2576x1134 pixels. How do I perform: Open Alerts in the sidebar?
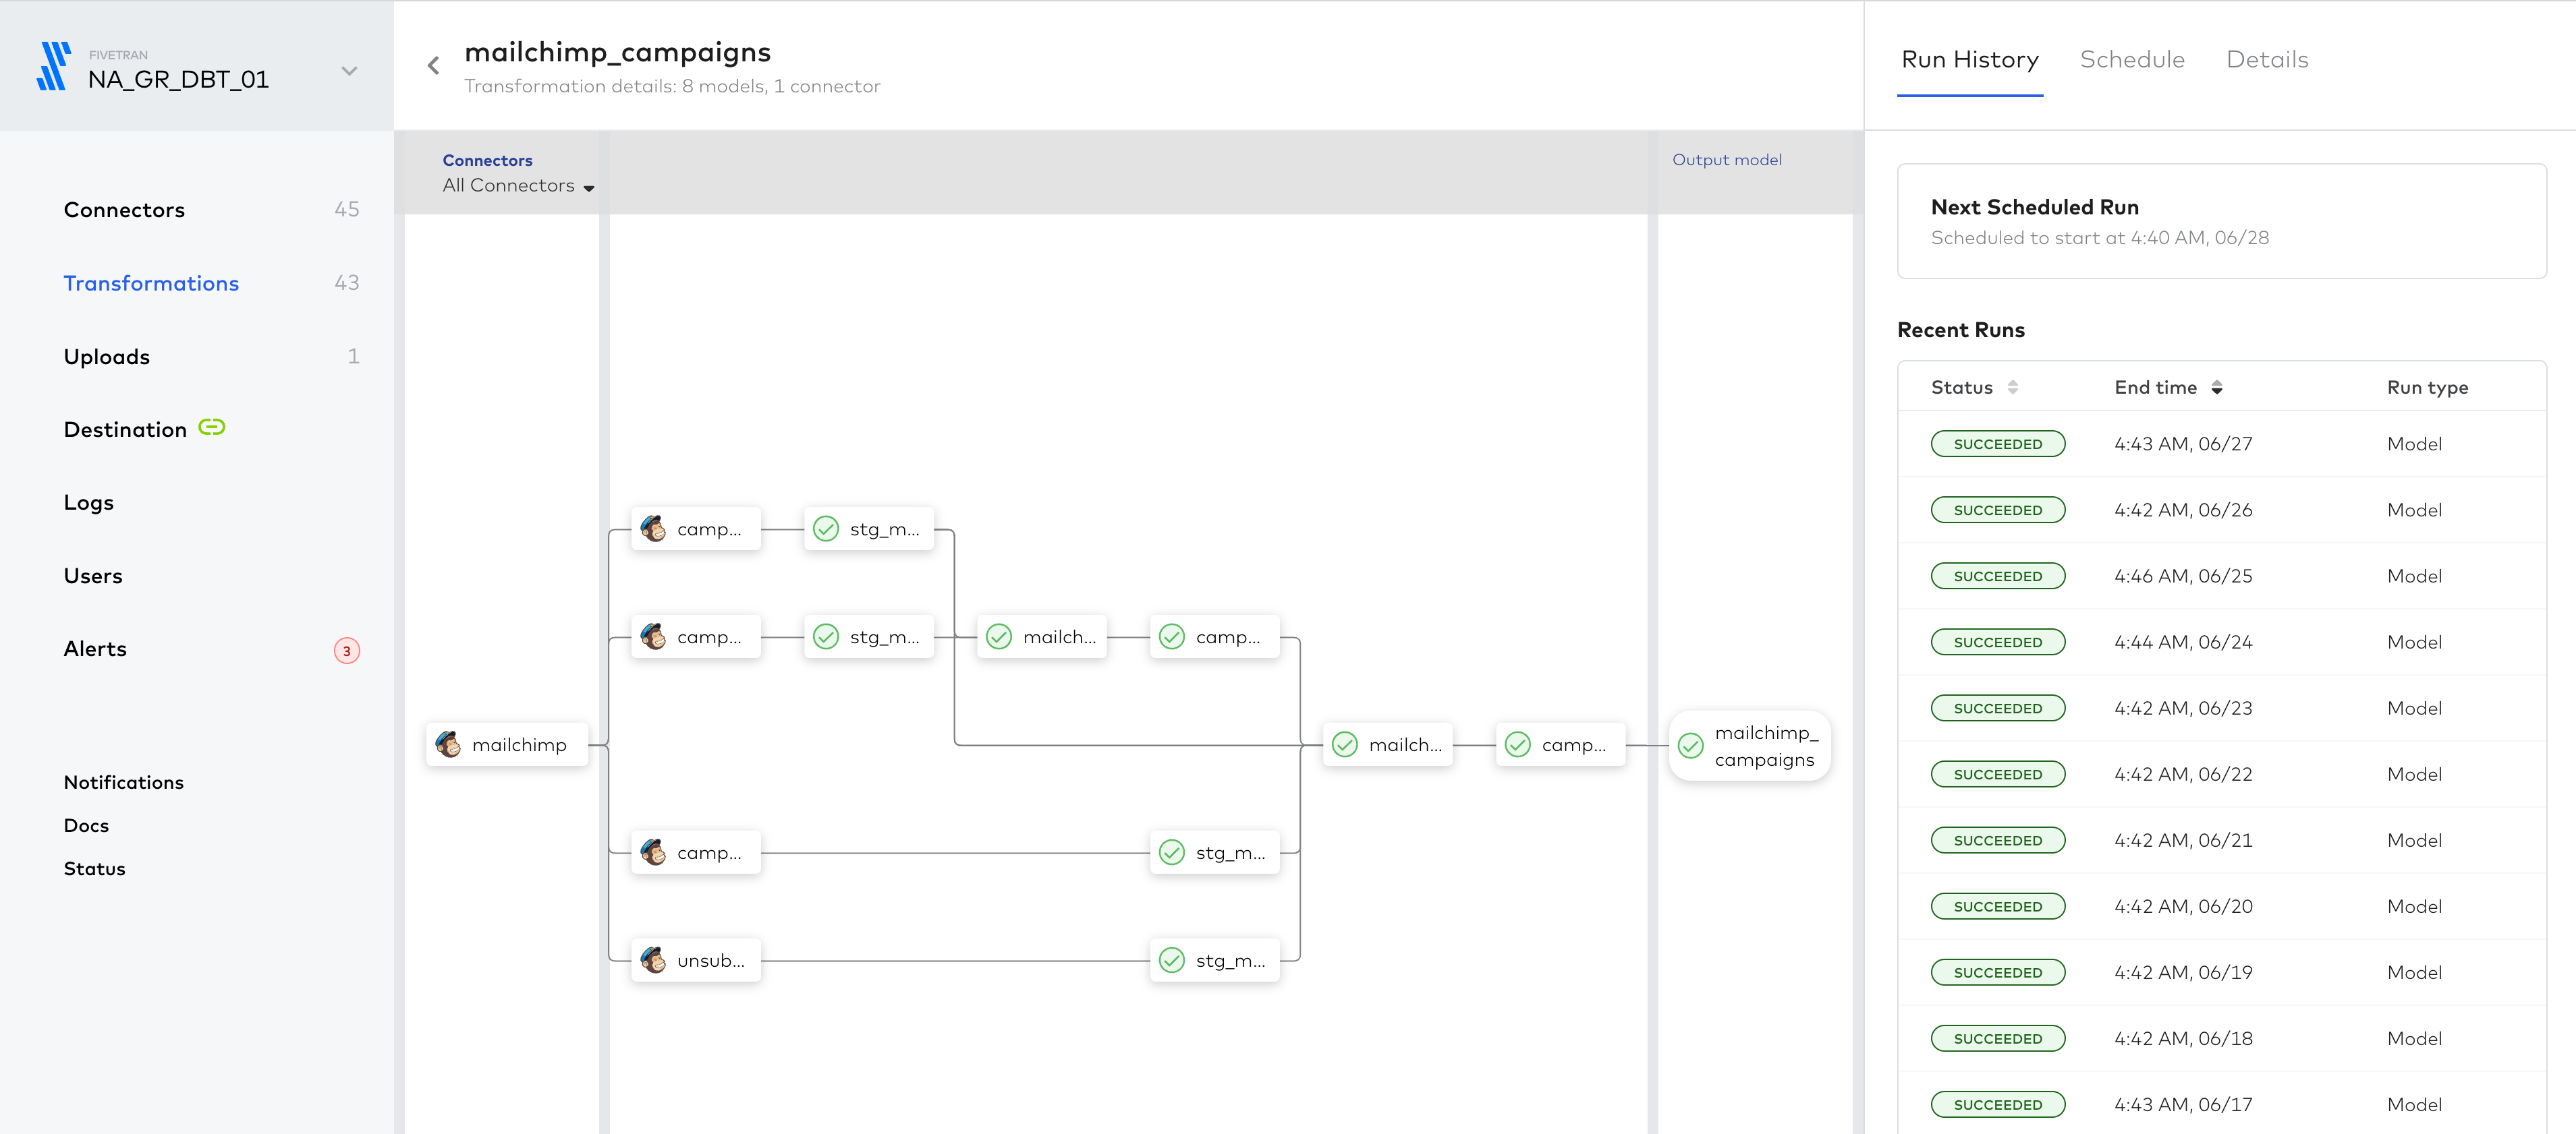coord(95,649)
